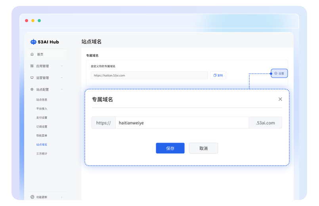Open the 功能更新 arrow at sidebar bottom

[61, 197]
